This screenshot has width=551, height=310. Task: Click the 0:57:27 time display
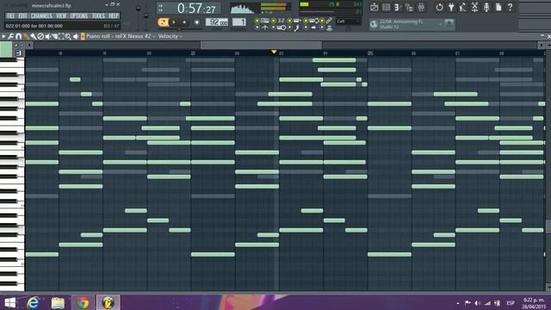click(197, 8)
